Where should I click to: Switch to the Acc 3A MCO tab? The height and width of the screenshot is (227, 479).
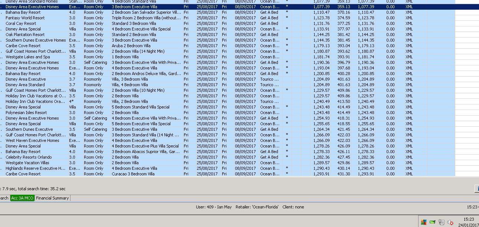[x=22, y=198]
